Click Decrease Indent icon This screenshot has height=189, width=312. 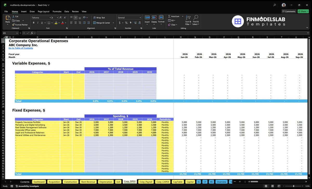click(x=84, y=23)
